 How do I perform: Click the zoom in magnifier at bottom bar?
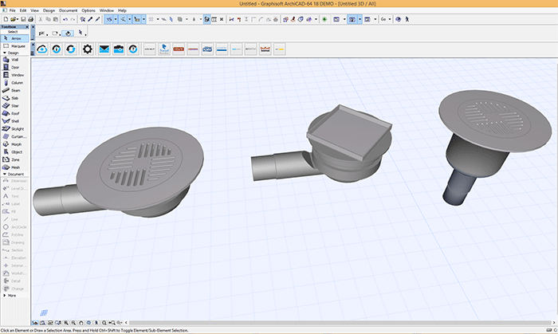pyautogui.click(x=66, y=323)
